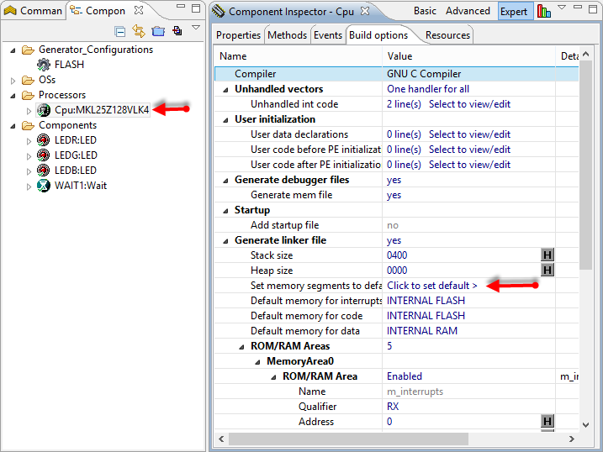Screen dimensions: 603x452
Task: Click the Collapse All icon in Components view
Action: [120, 31]
